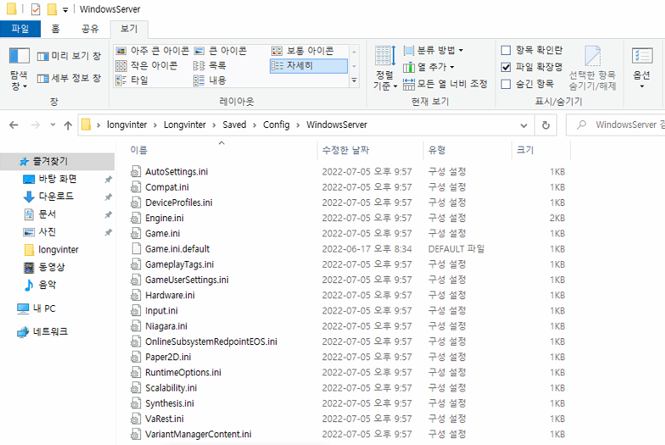Click hide selected items (선택한 항목 숨기기/해제)

592,68
